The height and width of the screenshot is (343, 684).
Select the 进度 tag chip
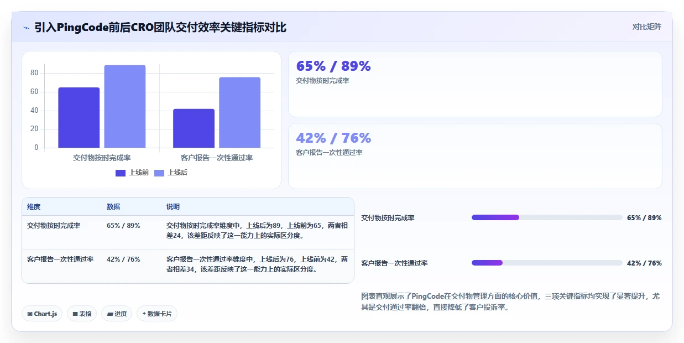[x=117, y=314]
